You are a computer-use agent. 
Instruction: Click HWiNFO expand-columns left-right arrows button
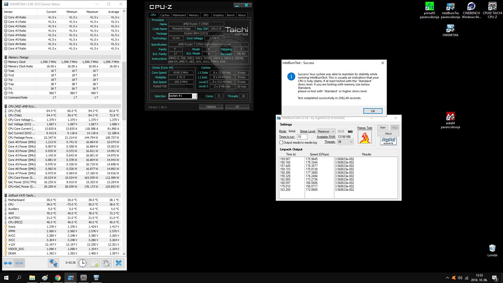point(8,263)
